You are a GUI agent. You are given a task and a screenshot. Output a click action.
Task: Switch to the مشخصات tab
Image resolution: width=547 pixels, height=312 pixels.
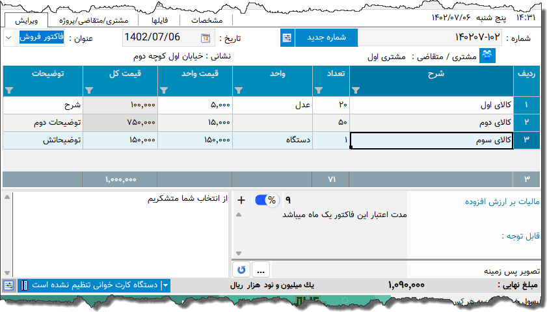click(207, 21)
